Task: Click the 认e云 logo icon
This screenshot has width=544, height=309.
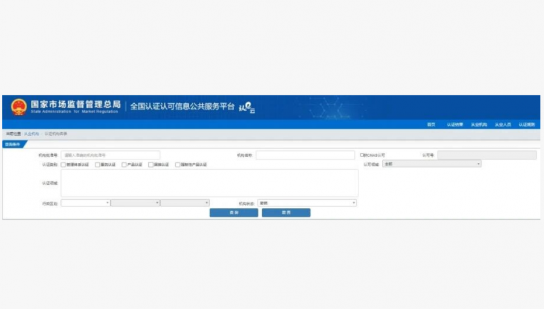Action: coord(247,107)
